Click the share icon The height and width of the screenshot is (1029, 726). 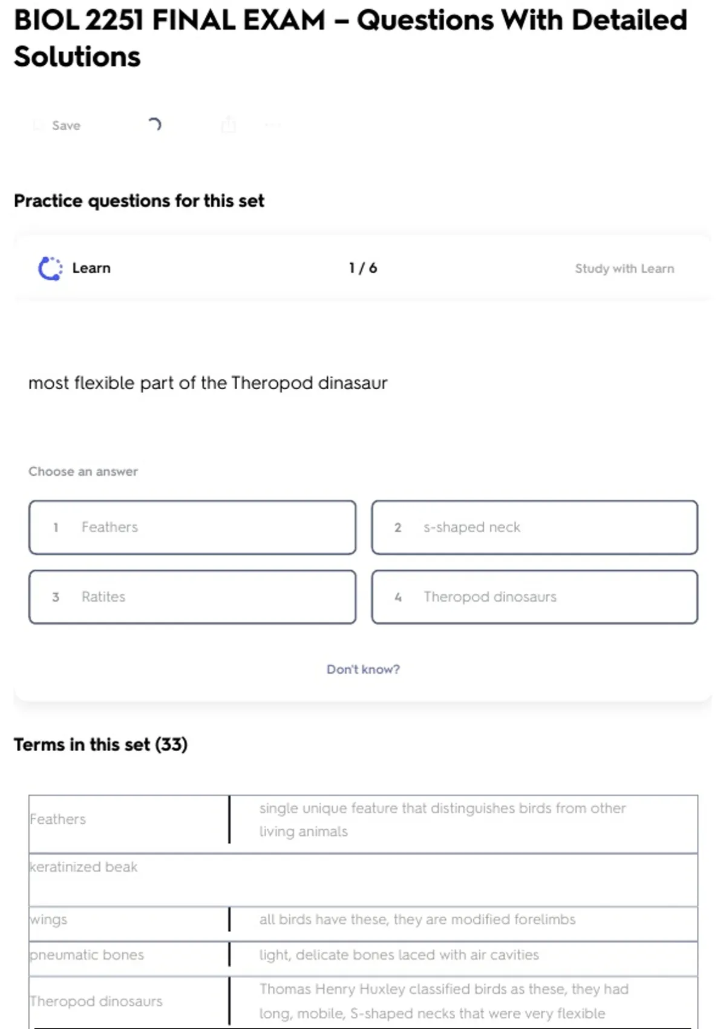[228, 125]
